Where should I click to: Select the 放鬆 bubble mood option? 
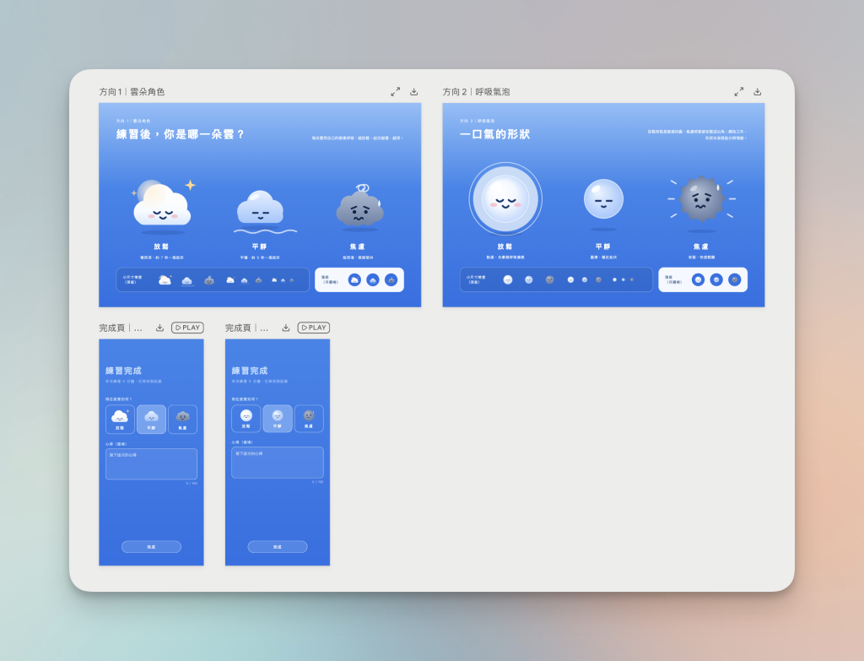(x=246, y=419)
